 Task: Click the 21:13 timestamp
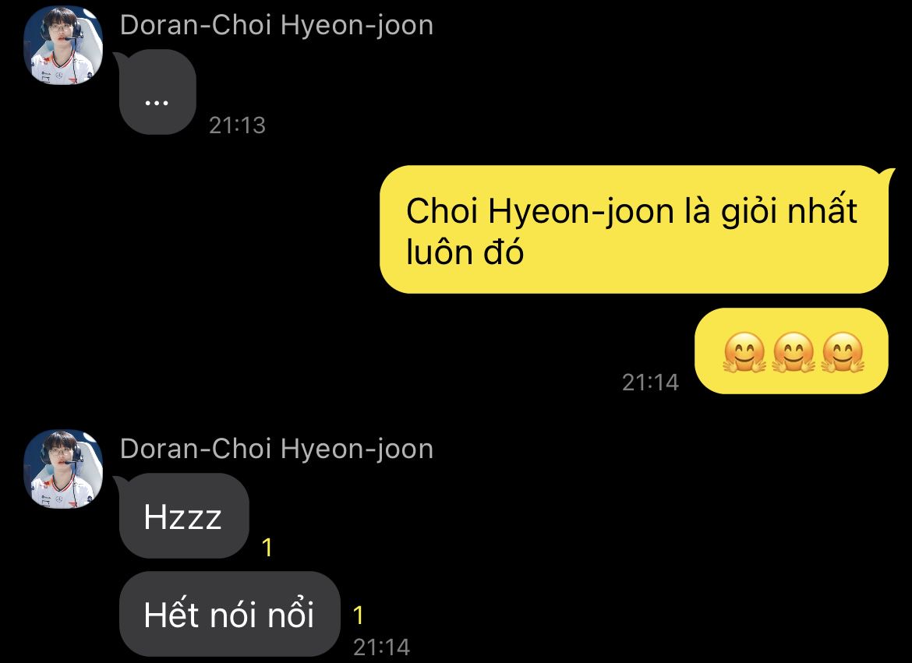click(x=237, y=125)
